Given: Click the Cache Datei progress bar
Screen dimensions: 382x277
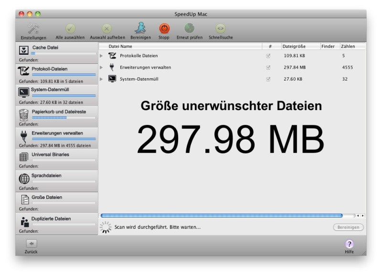Looking at the screenshot, I should (x=64, y=53).
